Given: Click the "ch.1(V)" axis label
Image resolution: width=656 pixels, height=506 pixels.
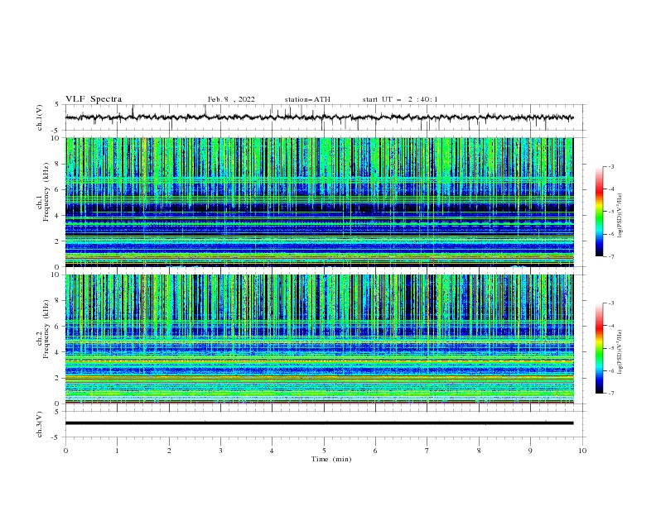Looking at the screenshot, I should pos(40,117).
